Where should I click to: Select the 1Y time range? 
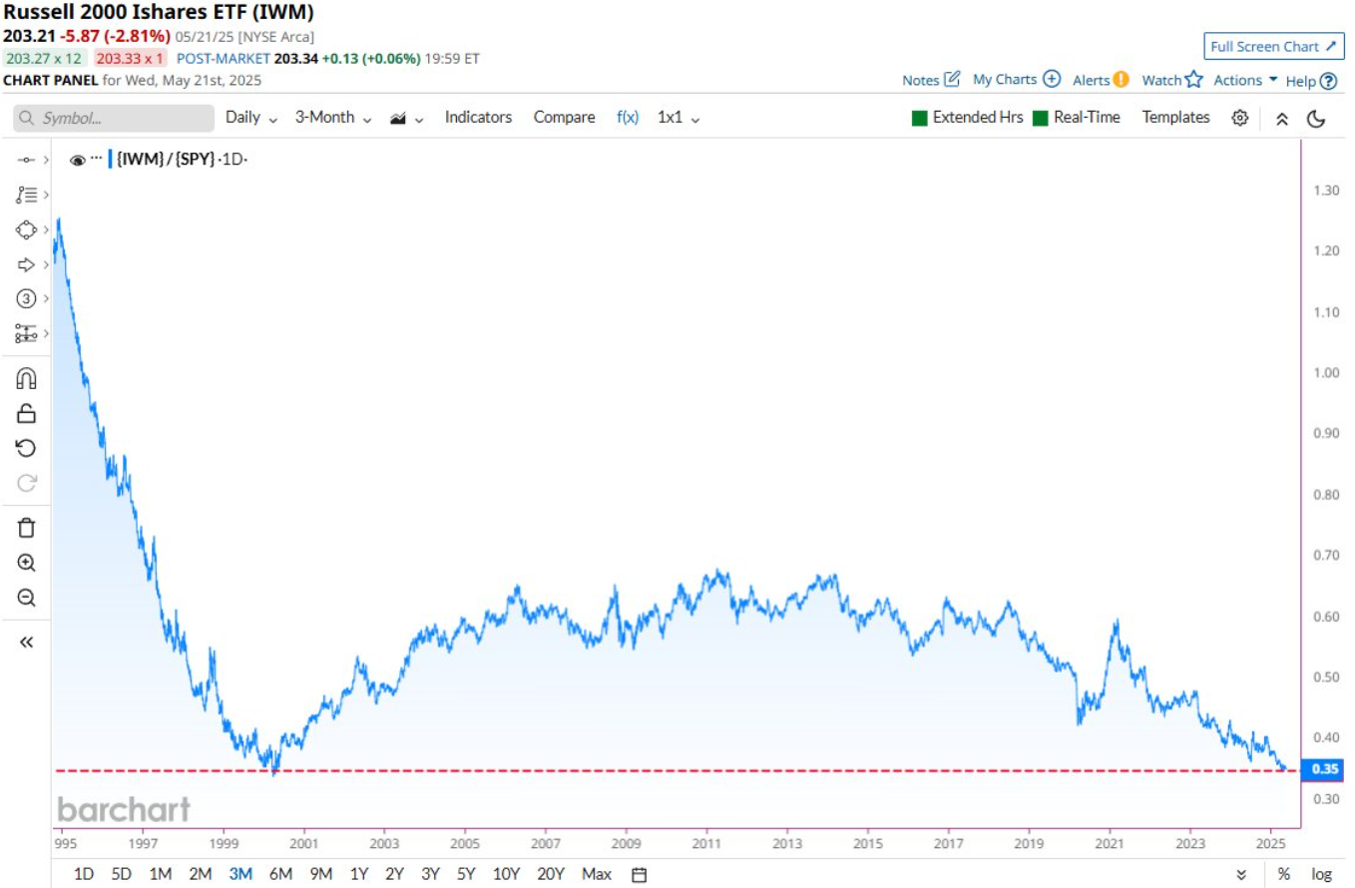click(x=359, y=875)
